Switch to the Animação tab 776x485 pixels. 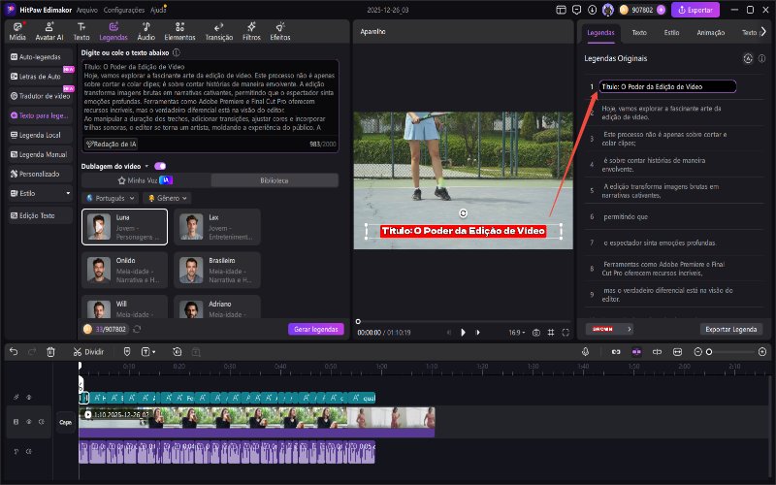pos(710,32)
